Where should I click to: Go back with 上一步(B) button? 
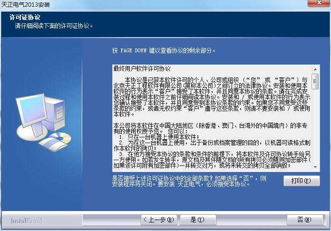[159, 220]
